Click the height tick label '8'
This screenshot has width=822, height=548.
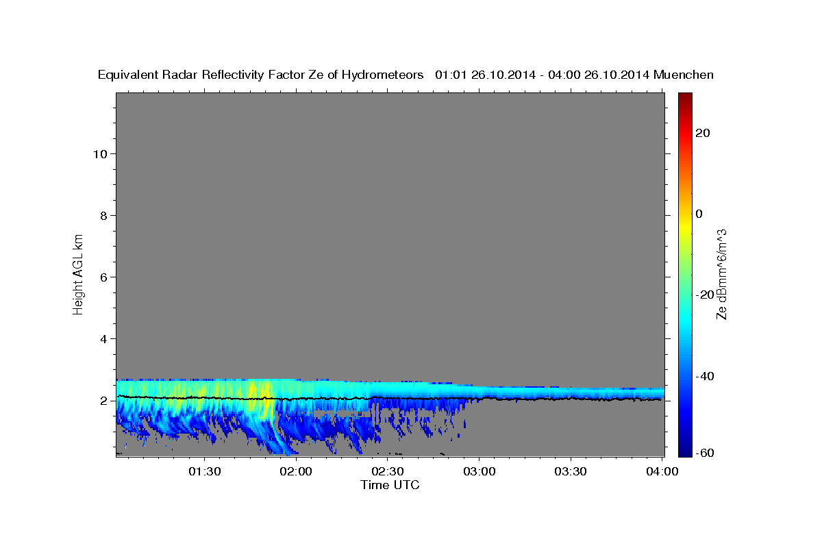[103, 215]
